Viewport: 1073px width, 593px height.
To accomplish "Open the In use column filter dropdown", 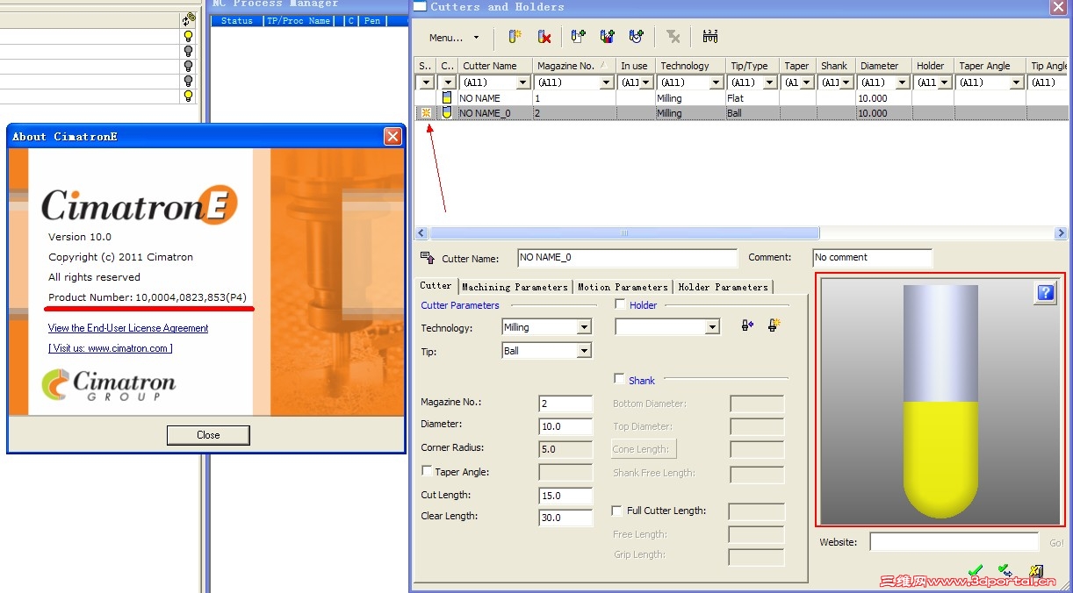I will click(646, 82).
